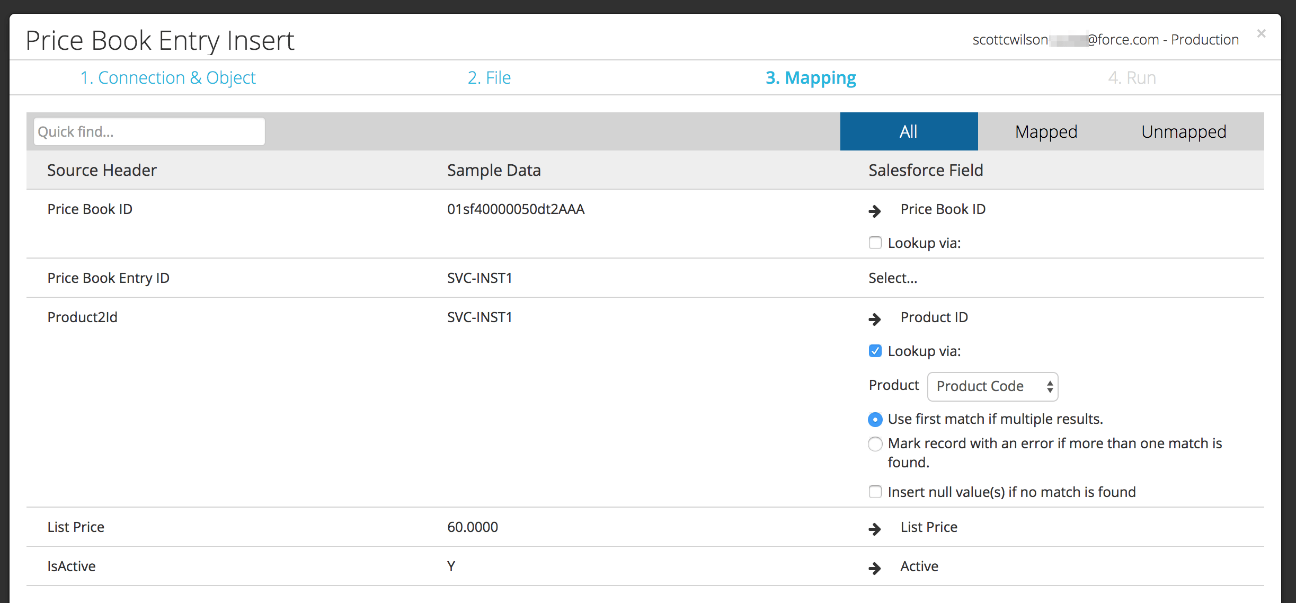Click the Source Header column title
The image size is (1296, 603).
102,170
